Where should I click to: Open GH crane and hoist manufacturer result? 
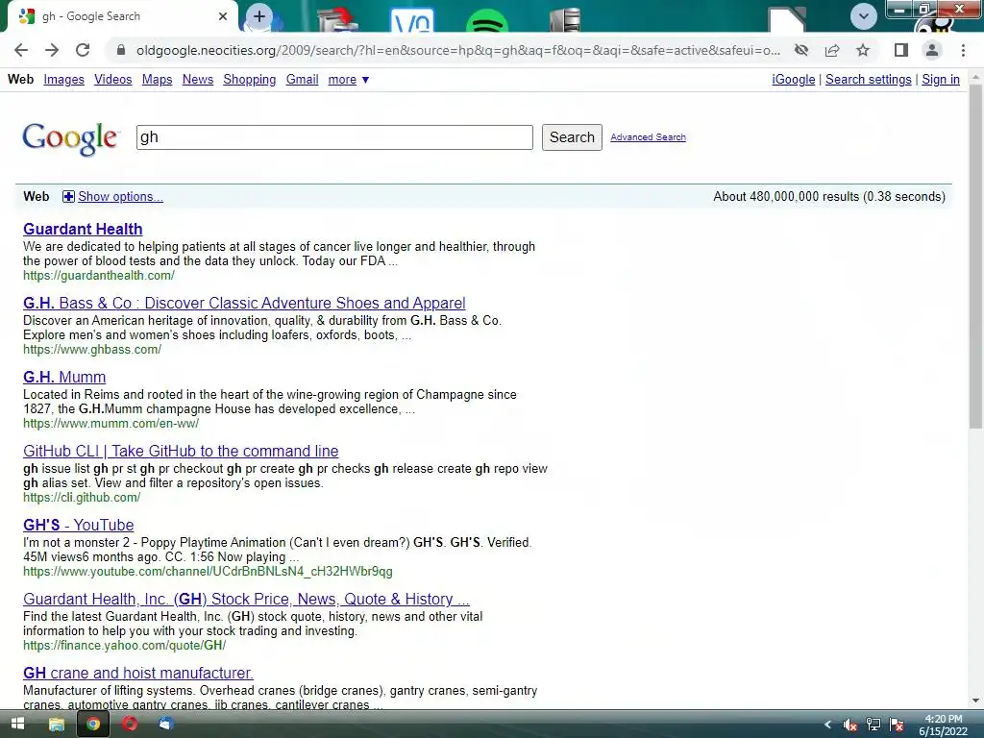pyautogui.click(x=138, y=674)
